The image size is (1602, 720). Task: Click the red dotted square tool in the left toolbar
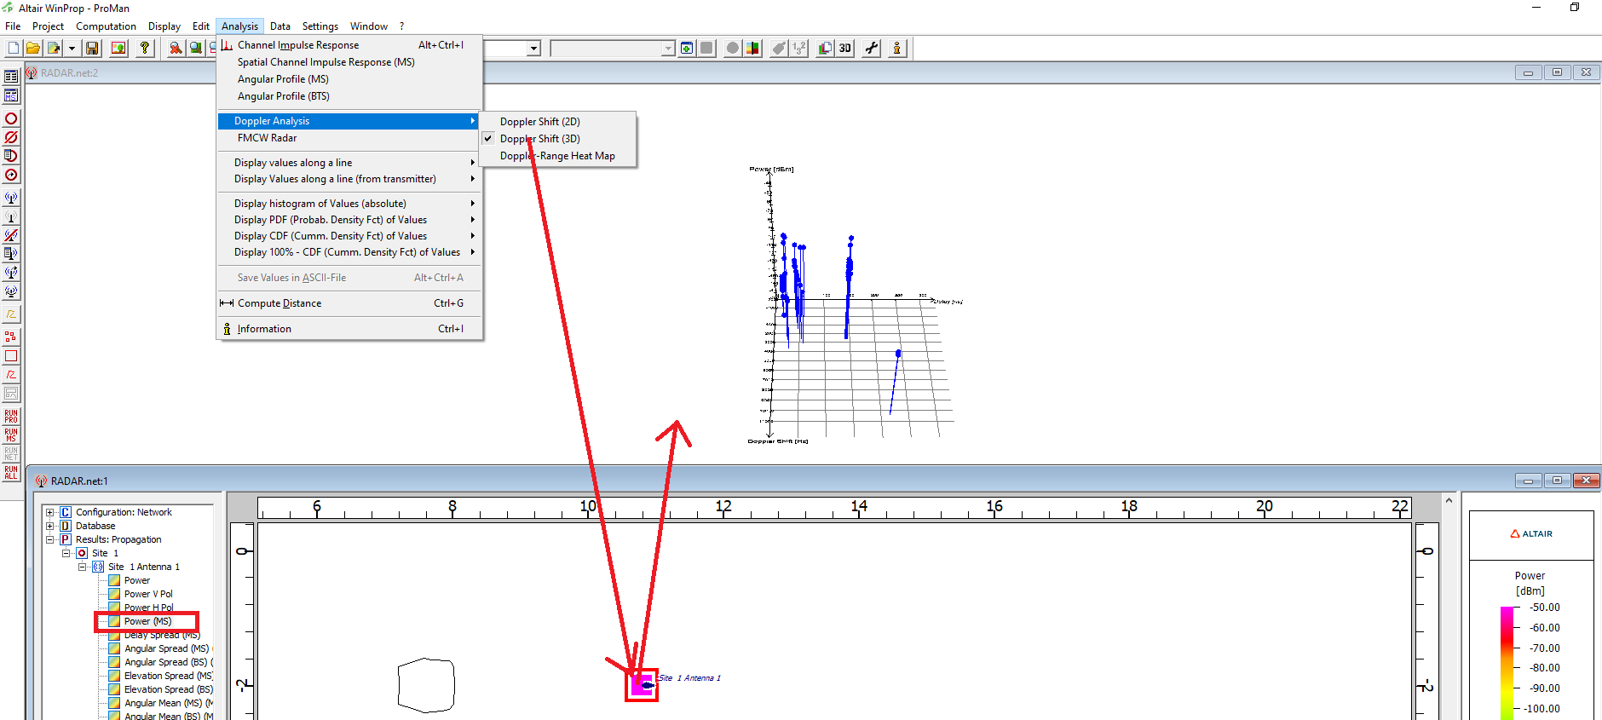pyautogui.click(x=11, y=337)
